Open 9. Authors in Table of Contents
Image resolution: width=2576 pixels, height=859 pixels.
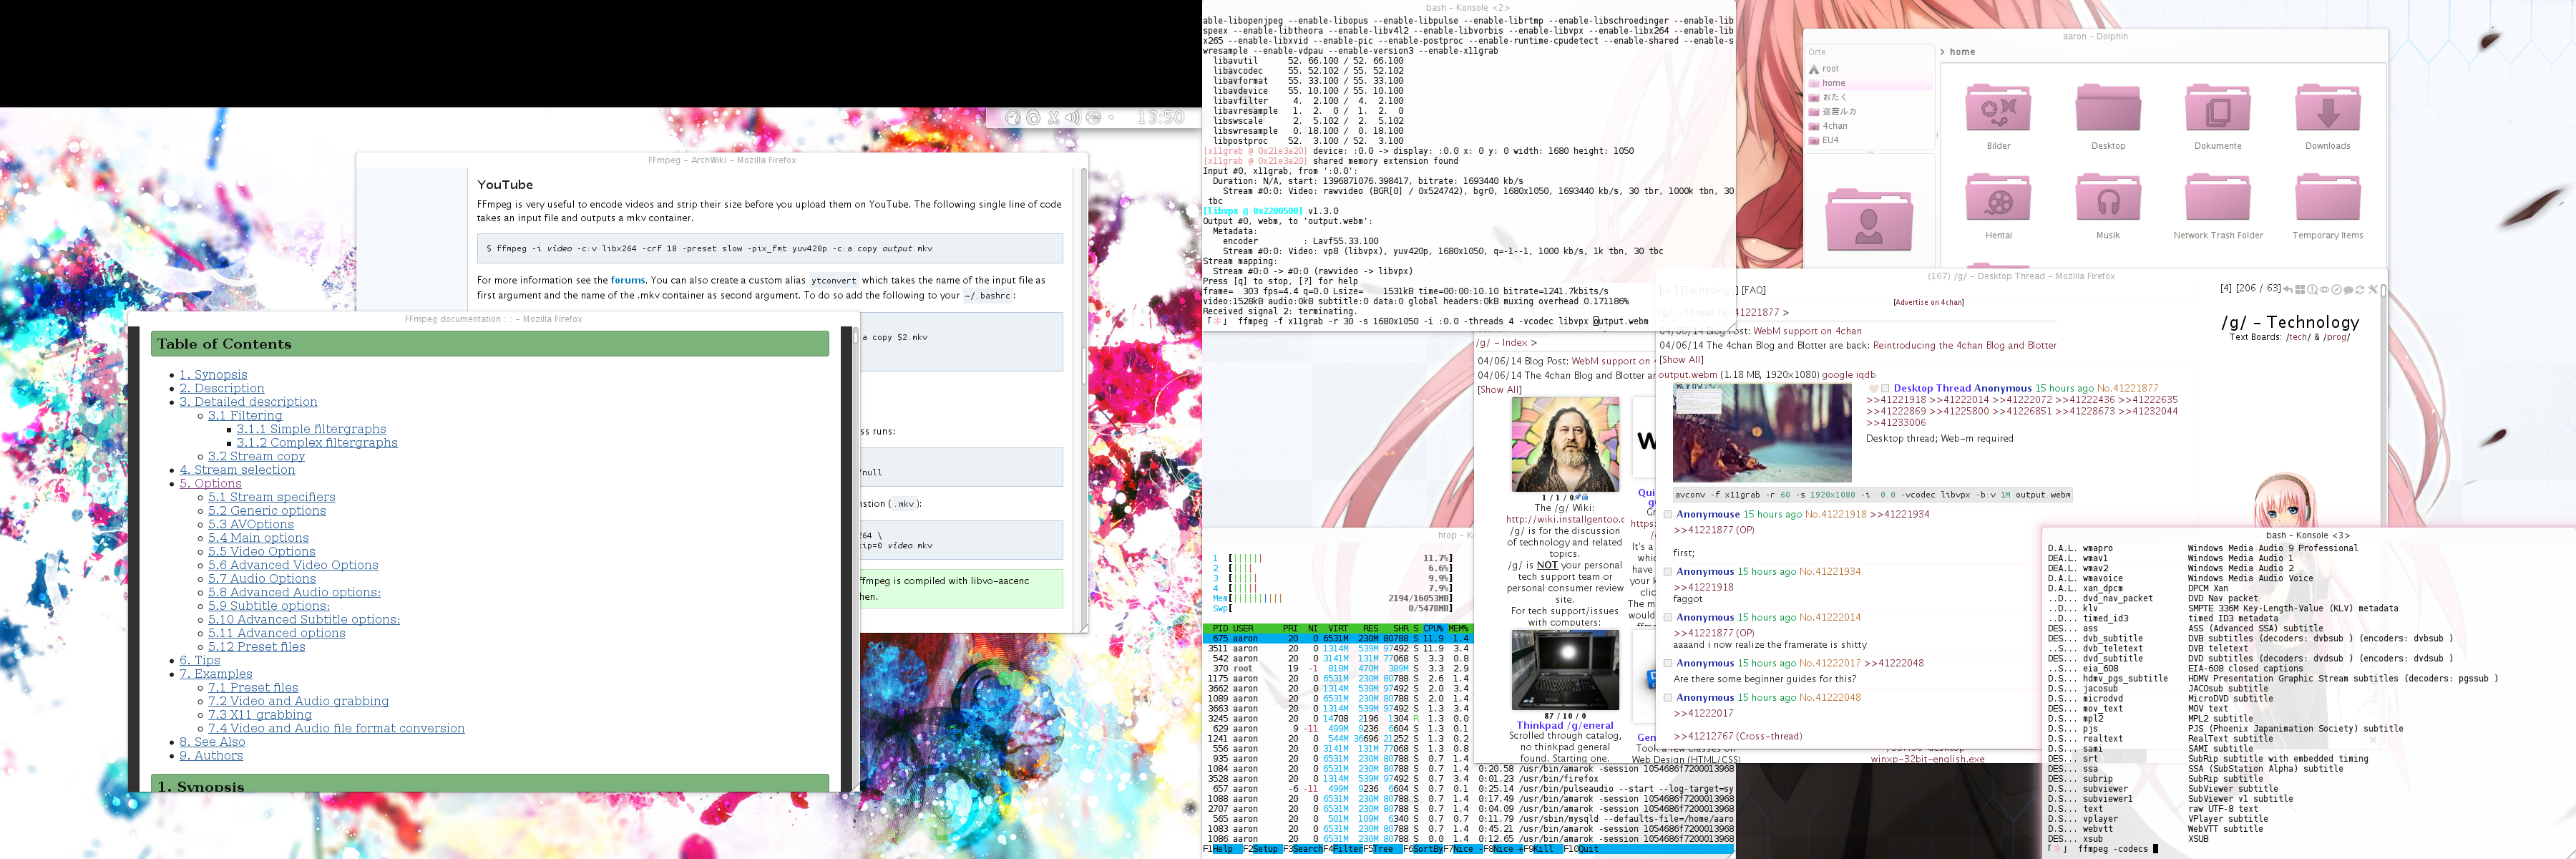(x=211, y=756)
